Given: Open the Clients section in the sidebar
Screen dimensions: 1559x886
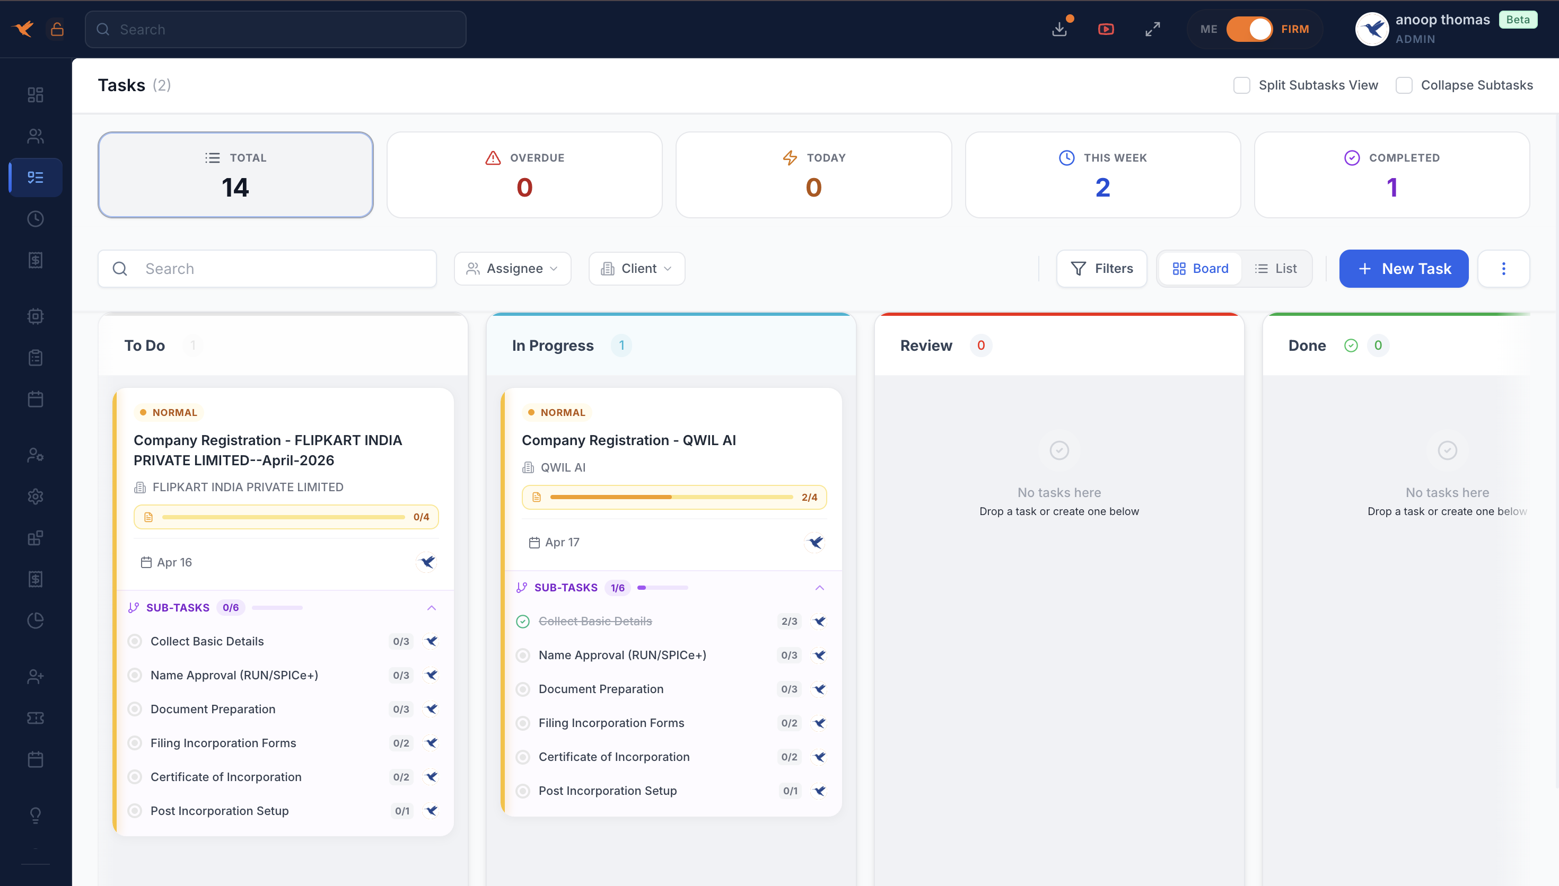Looking at the screenshot, I should 34,136.
